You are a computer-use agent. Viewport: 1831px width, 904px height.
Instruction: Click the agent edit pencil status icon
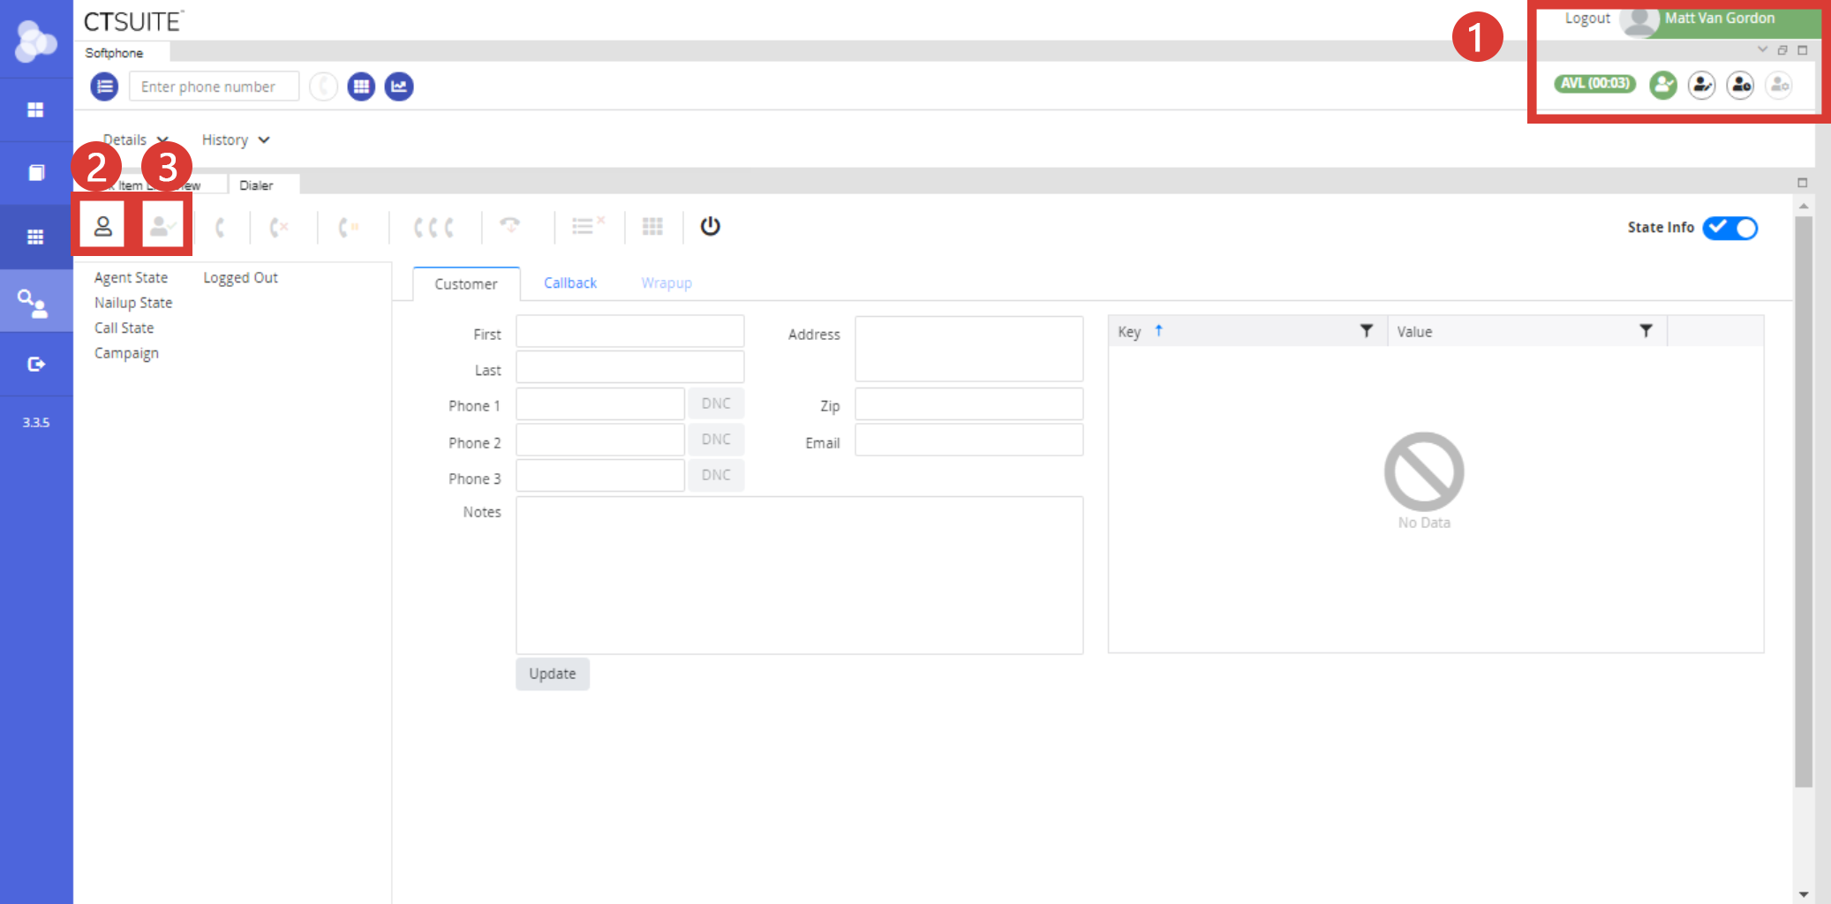(1701, 85)
